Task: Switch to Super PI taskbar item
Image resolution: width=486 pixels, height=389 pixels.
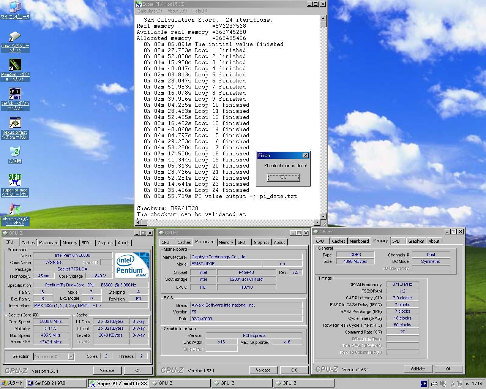Action: [118, 383]
